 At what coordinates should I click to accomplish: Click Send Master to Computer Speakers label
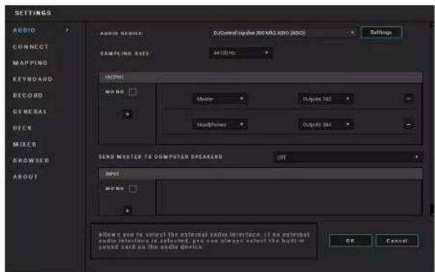(x=161, y=157)
